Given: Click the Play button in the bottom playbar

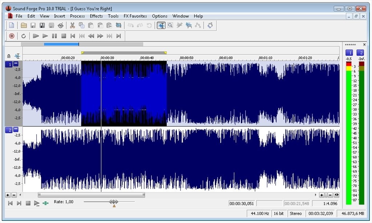Looking at the screenshot, I should point(37,203).
